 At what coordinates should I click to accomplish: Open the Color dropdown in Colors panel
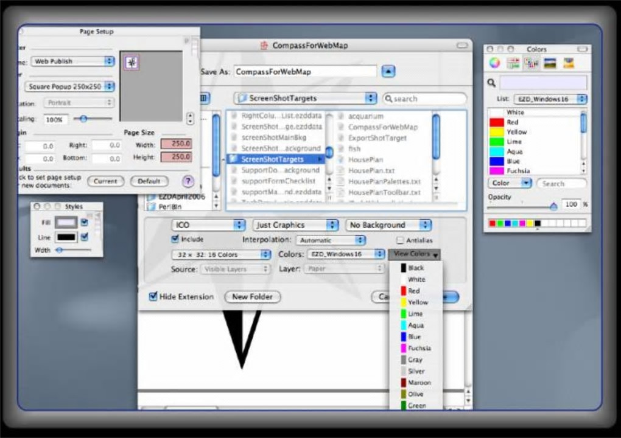510,183
